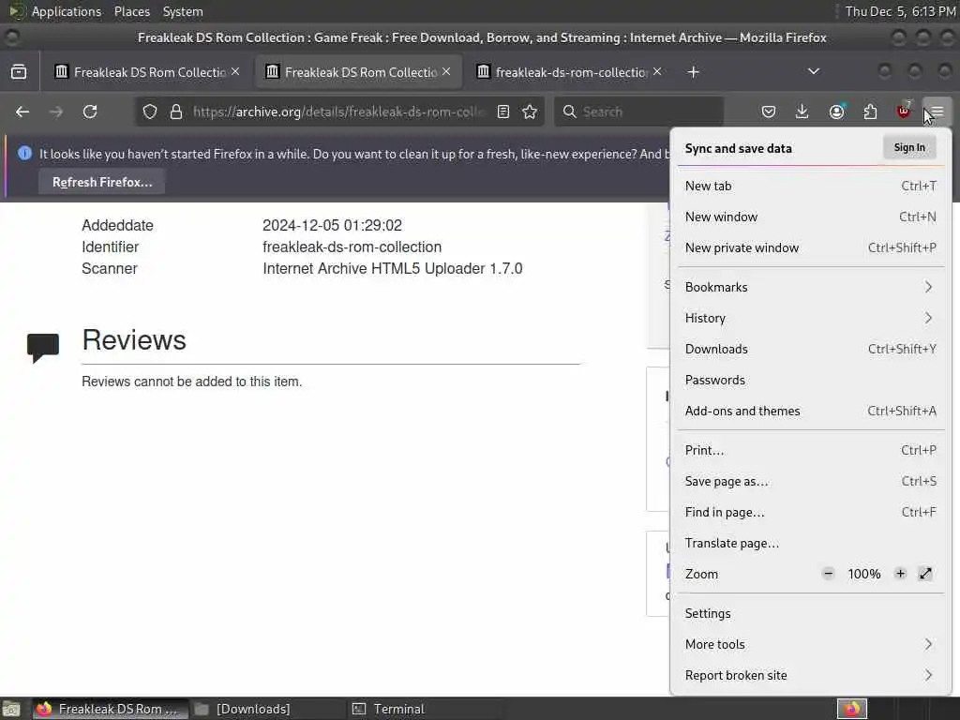Toggle reader view icon in address bar
Screen dimensions: 960x720
click(x=503, y=112)
